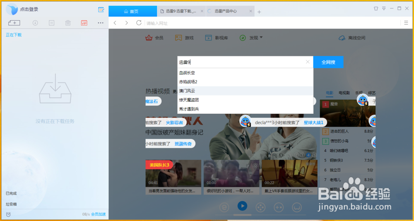
Task: Click the browser e icon in bottom bar
Action: tap(224, 207)
